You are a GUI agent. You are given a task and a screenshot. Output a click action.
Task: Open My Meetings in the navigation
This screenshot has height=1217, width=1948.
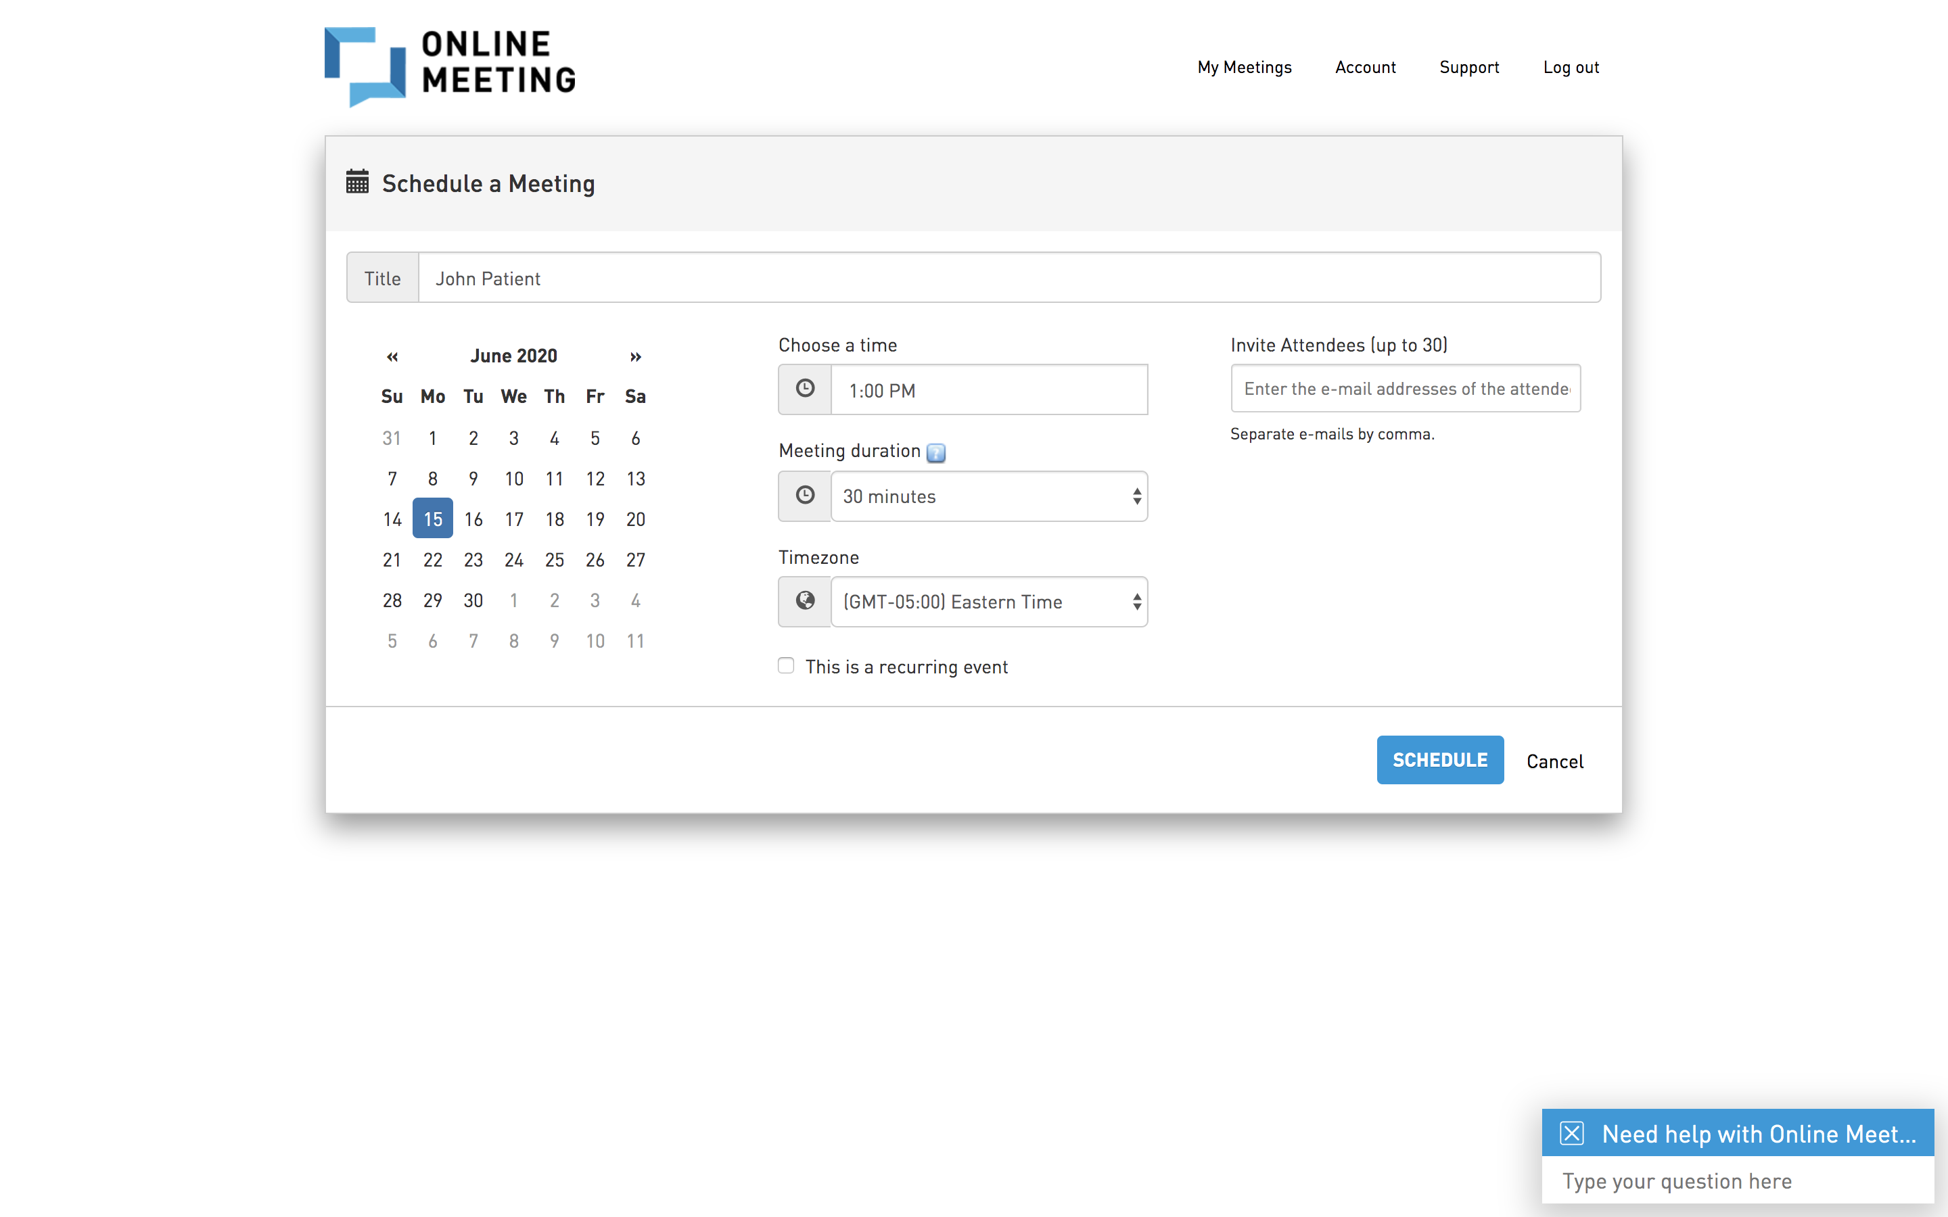coord(1244,68)
